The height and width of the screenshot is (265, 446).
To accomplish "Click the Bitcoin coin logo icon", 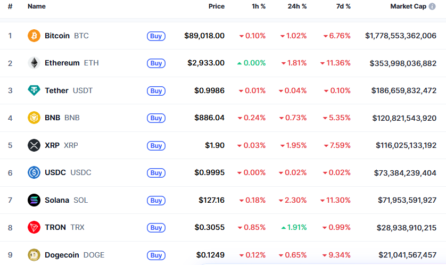I will coord(34,36).
